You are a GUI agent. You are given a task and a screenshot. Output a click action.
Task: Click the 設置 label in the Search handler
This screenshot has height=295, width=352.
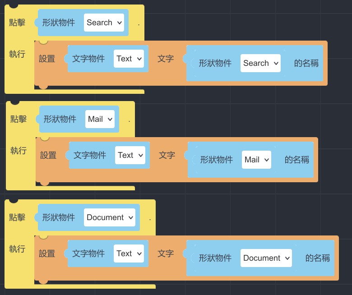tap(47, 59)
